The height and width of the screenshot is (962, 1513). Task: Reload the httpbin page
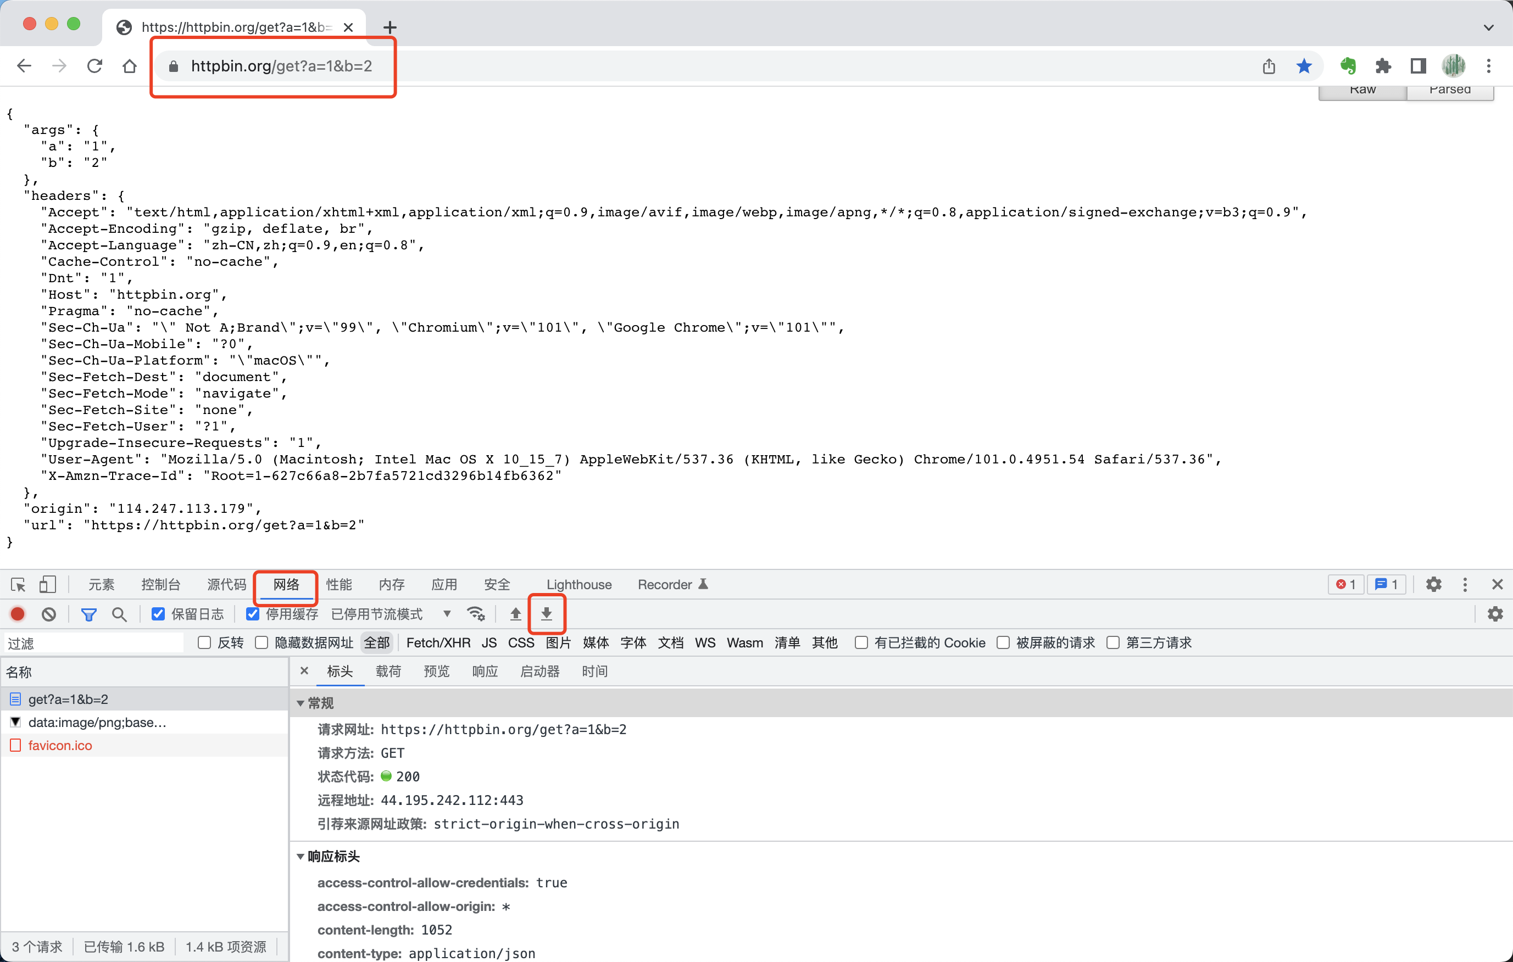pyautogui.click(x=94, y=66)
